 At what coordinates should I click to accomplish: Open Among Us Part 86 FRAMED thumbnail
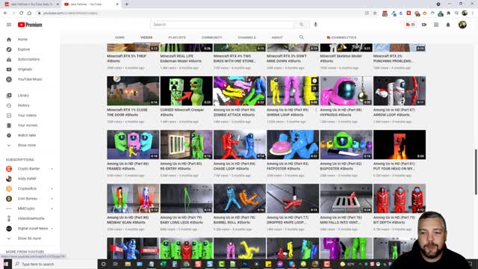click(133, 144)
